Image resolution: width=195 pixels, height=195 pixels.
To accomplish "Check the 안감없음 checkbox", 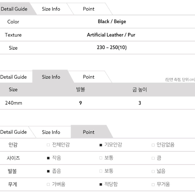I will [x=153, y=145].
